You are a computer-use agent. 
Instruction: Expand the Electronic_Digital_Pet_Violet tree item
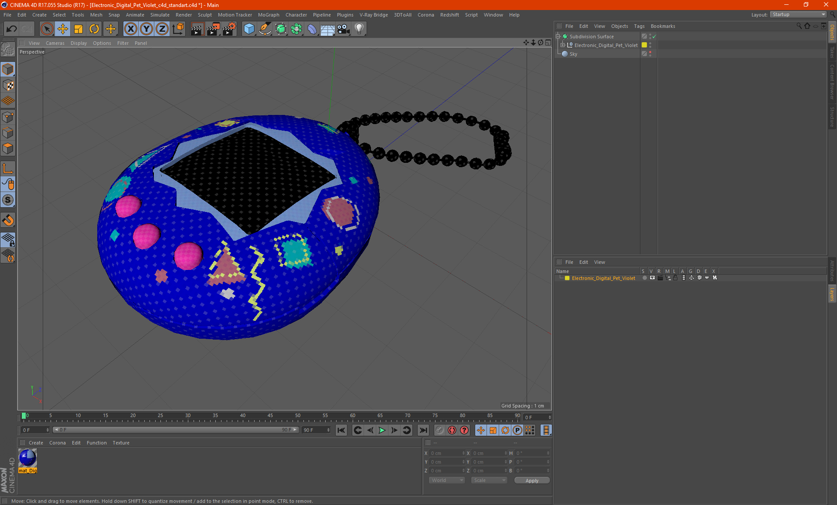[x=565, y=45]
